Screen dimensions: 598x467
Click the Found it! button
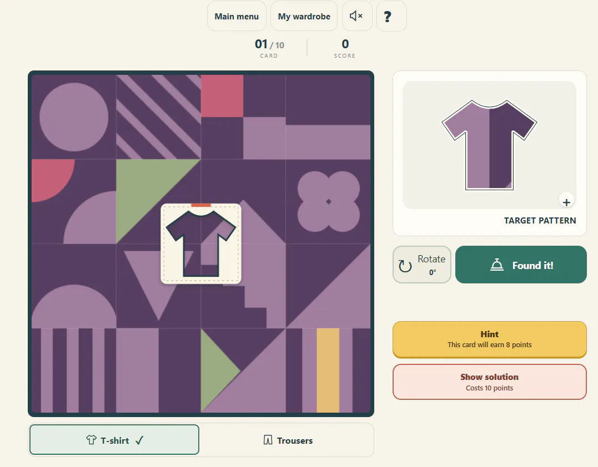pos(521,265)
